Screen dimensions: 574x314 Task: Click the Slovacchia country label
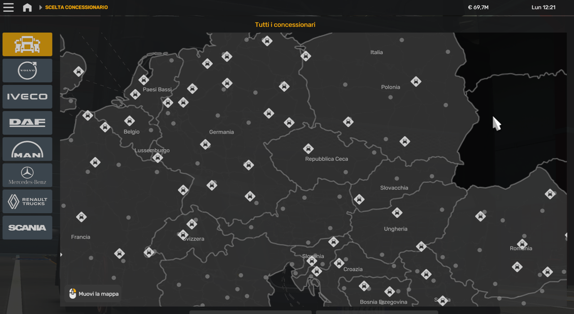coord(394,188)
